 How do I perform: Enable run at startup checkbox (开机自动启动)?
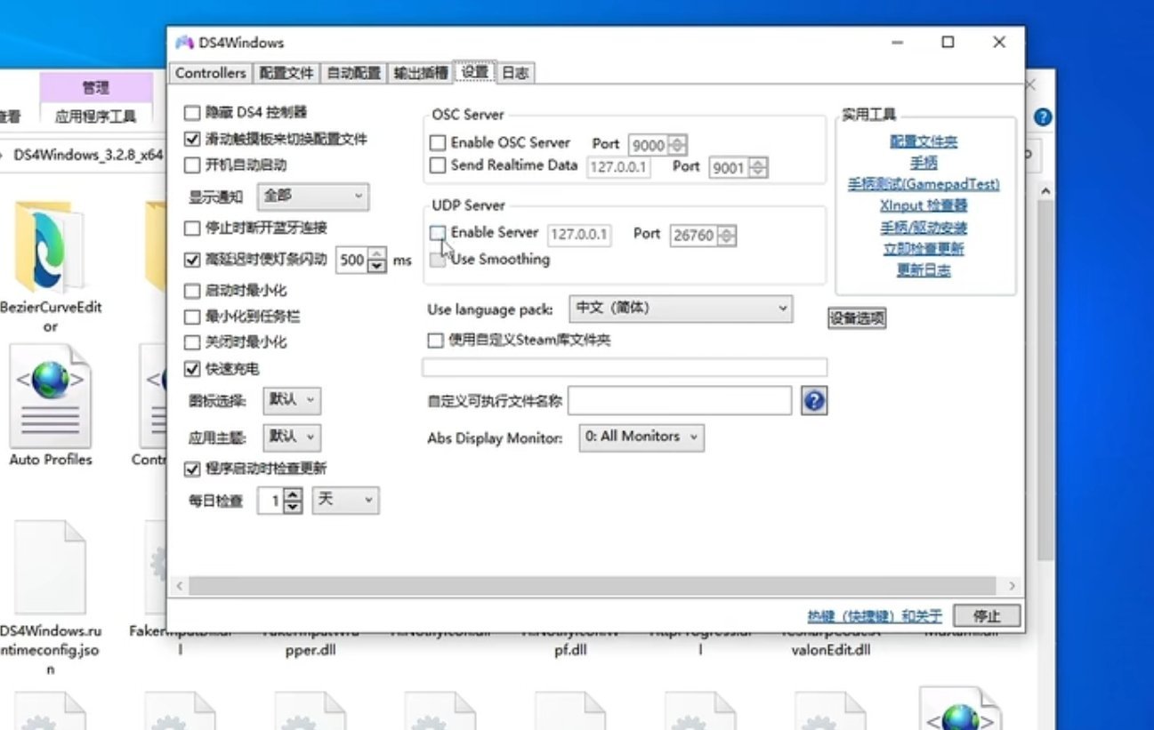coord(192,165)
